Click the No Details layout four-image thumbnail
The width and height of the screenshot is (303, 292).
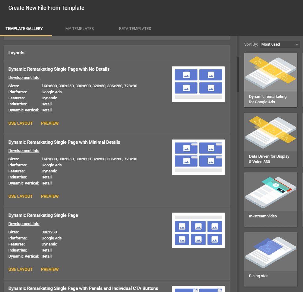[198, 84]
